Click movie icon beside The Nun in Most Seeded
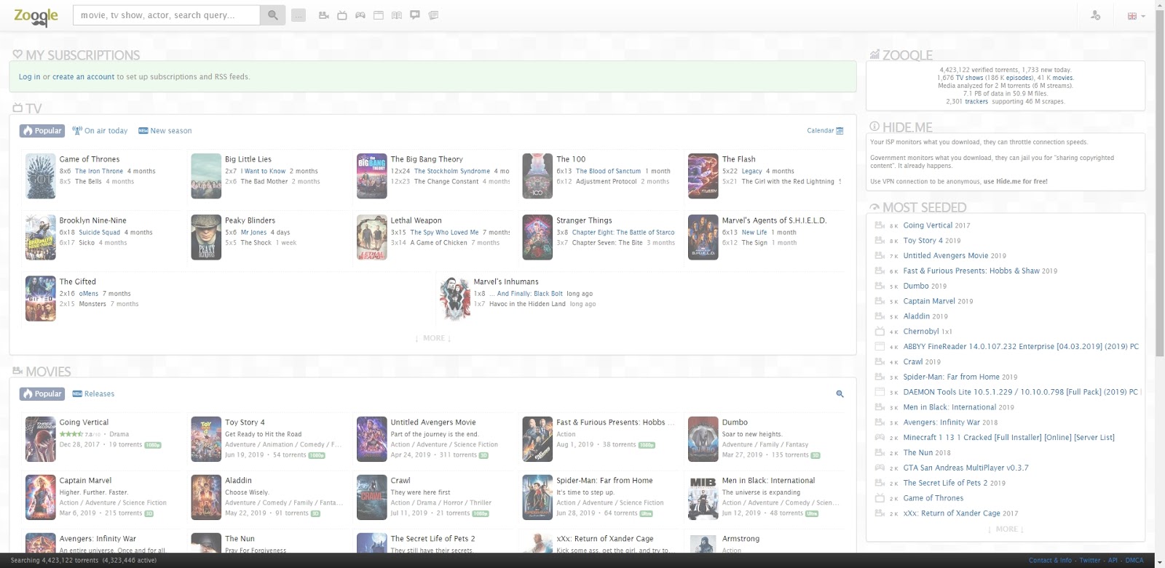Screen dimensions: 1165x568 click(x=879, y=452)
